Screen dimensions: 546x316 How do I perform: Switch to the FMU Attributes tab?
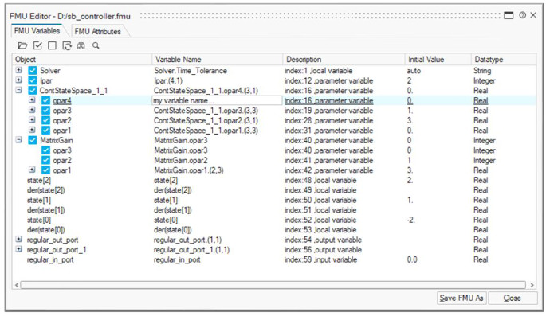(x=97, y=31)
